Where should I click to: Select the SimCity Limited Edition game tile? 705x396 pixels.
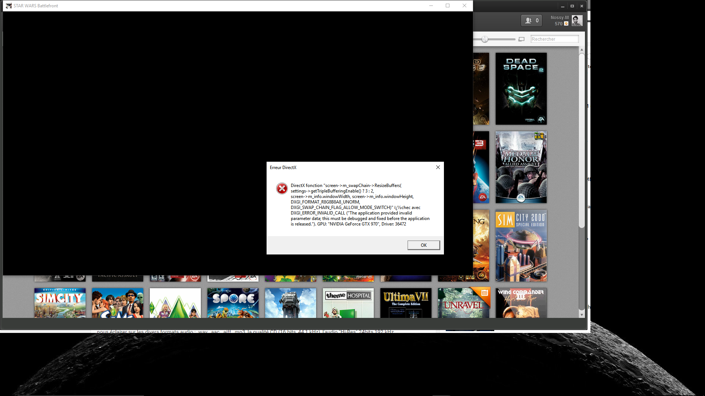pyautogui.click(x=60, y=303)
